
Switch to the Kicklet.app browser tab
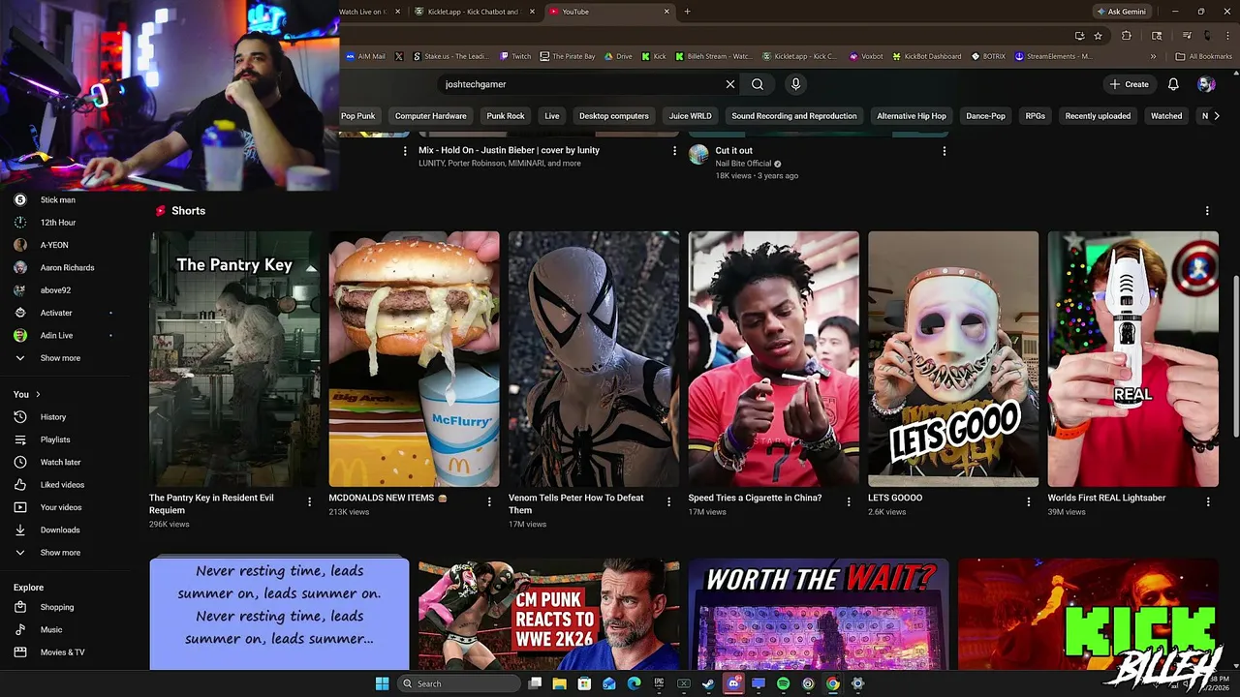pos(472,12)
